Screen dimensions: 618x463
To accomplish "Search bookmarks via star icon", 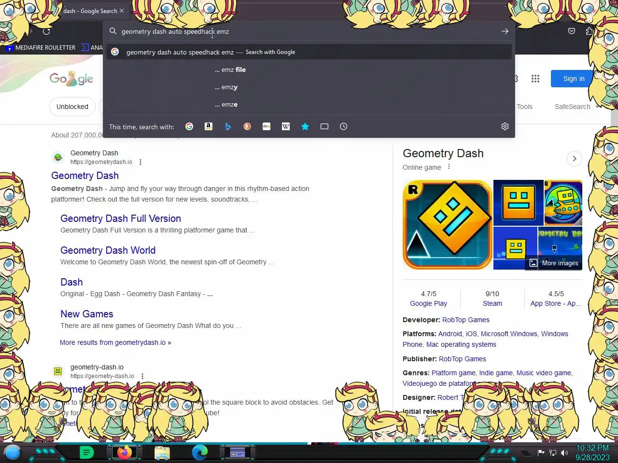I will coord(305,126).
